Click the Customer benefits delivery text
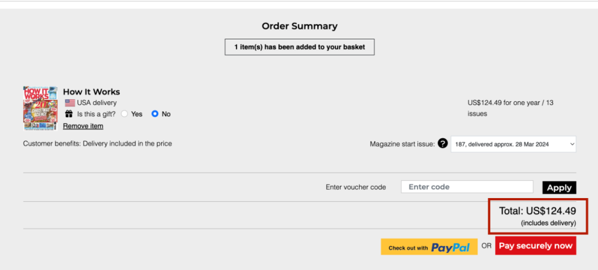This screenshot has height=270, width=598. click(x=97, y=143)
